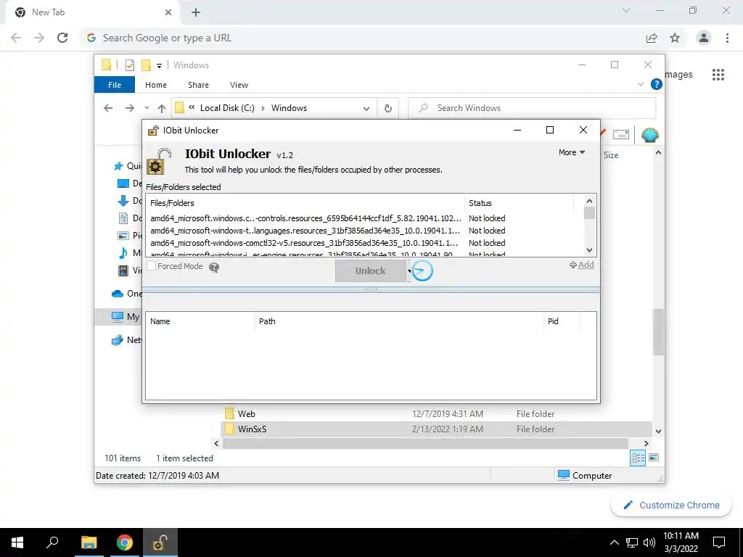
Task: Click Explorer horizontal scrollbar right arrow
Action: [x=646, y=443]
